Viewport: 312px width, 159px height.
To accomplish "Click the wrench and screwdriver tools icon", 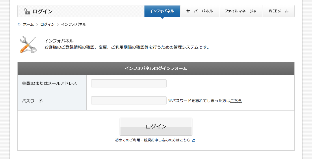I will point(28,45).
